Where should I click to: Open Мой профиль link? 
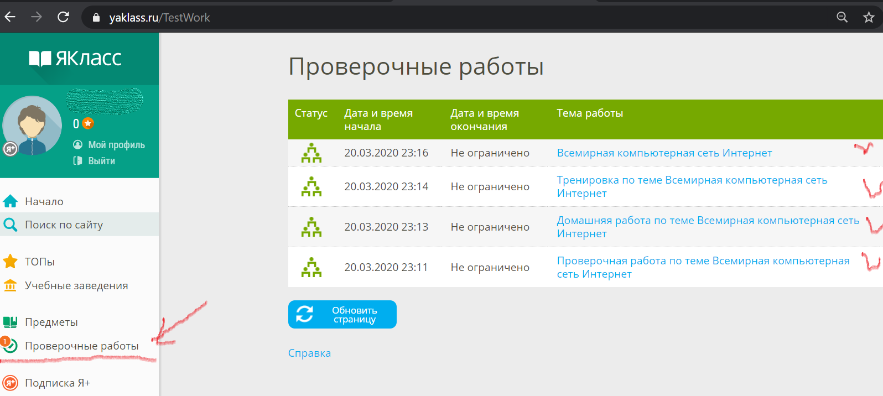tap(116, 145)
